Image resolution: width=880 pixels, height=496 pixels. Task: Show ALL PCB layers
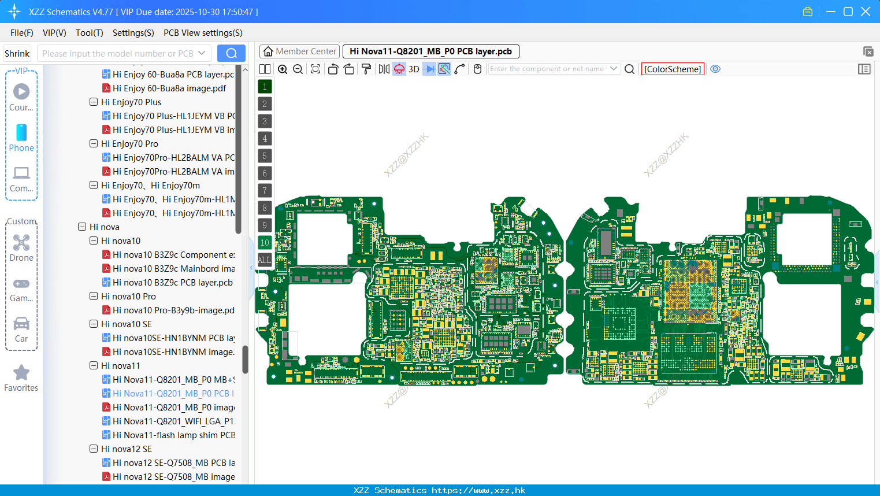point(265,260)
